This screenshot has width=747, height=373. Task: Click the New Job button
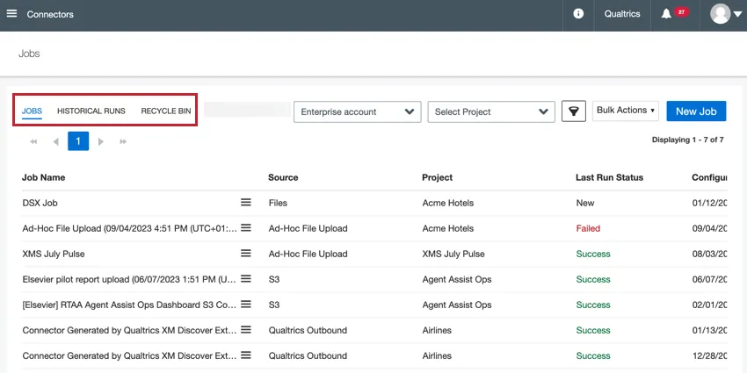[x=696, y=111]
